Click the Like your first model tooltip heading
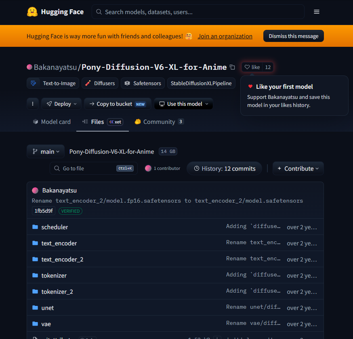 (284, 87)
